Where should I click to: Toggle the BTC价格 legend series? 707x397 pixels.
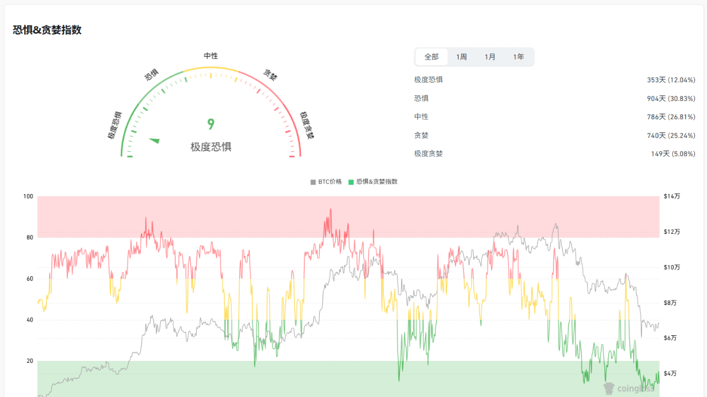tap(326, 181)
